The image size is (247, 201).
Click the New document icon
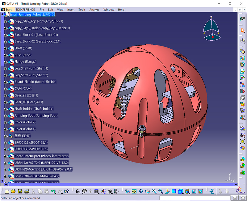tap(7, 191)
